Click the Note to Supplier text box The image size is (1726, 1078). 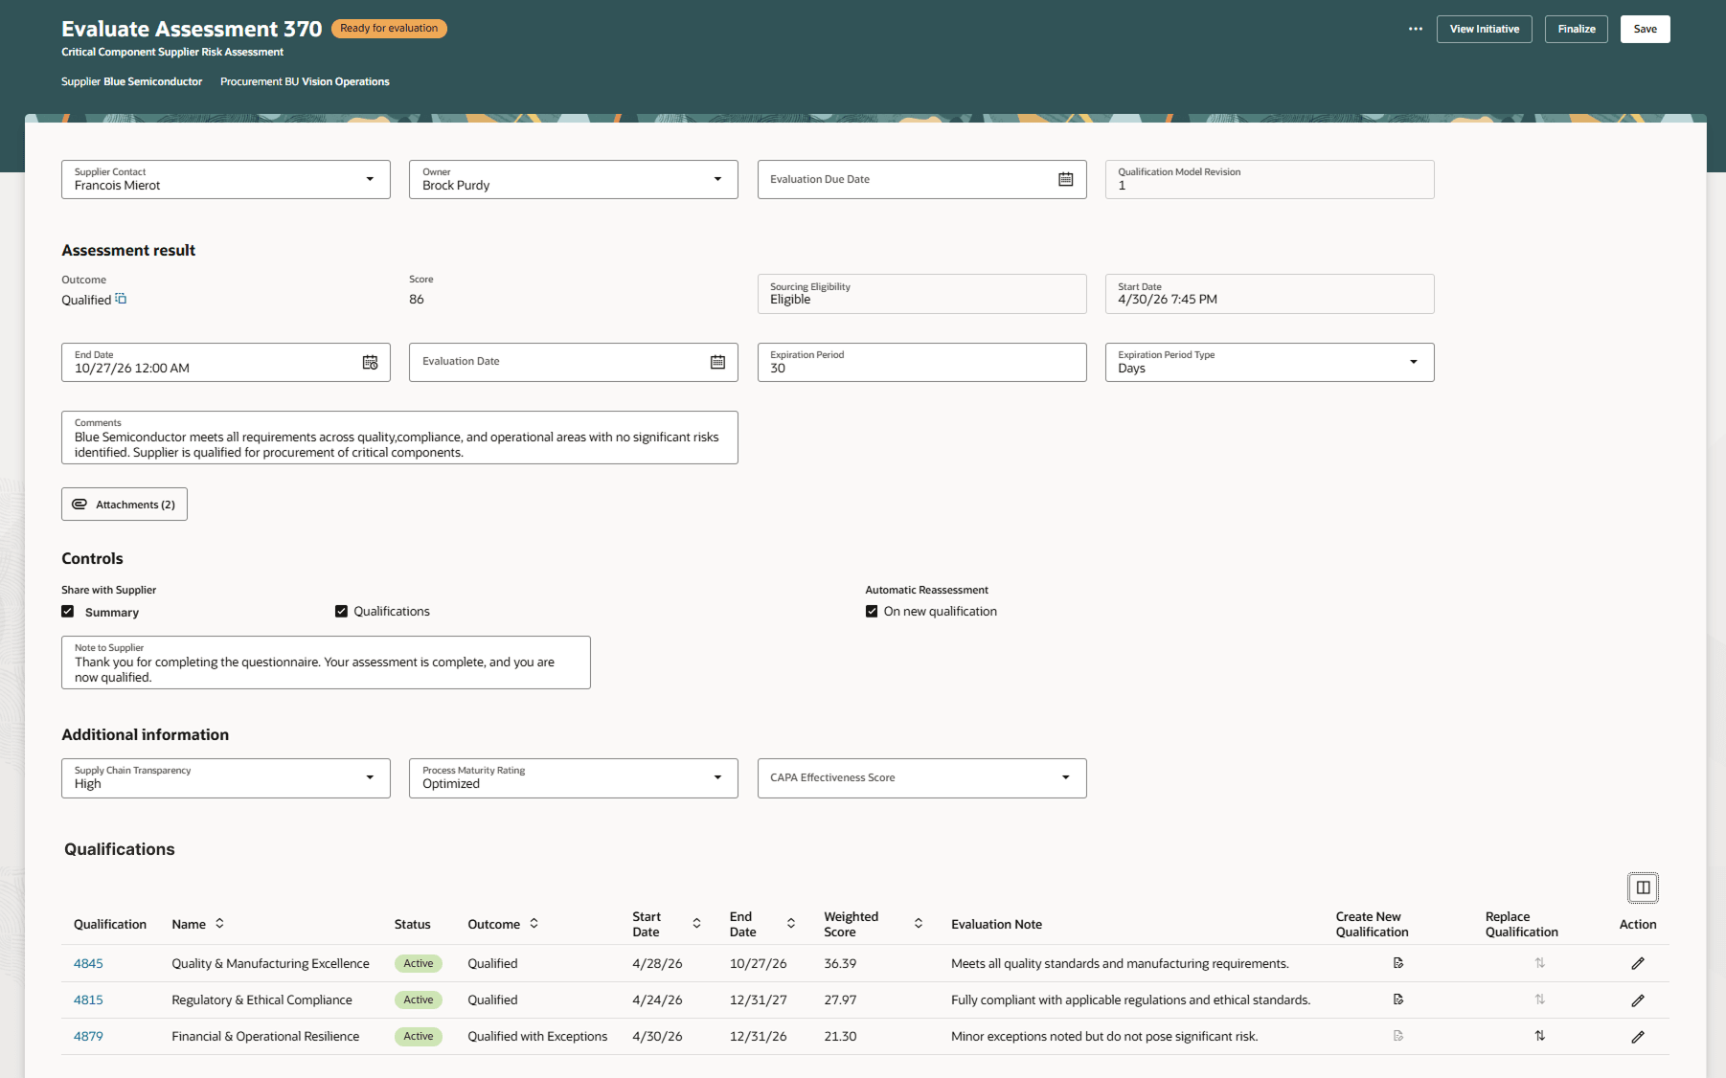point(326,663)
